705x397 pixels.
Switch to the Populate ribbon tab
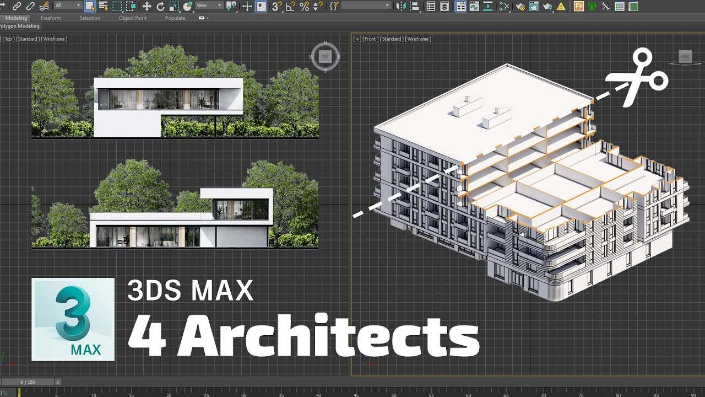point(175,18)
